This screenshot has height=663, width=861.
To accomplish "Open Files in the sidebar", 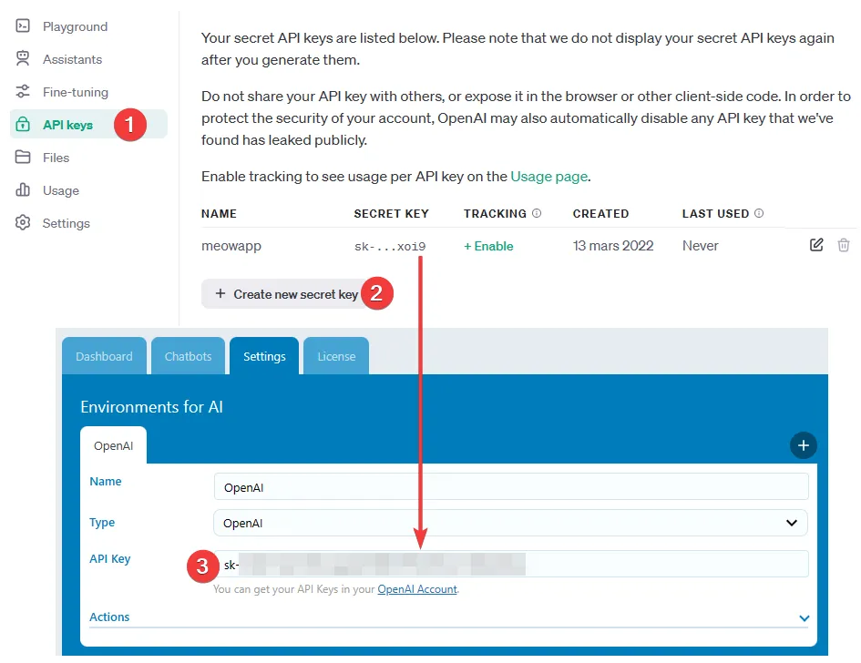I will click(56, 158).
